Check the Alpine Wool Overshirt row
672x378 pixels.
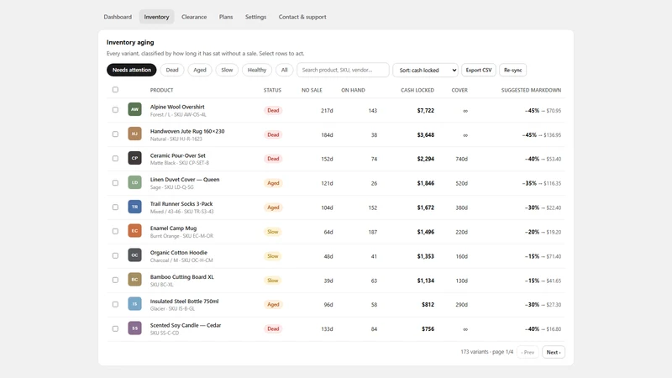(115, 110)
